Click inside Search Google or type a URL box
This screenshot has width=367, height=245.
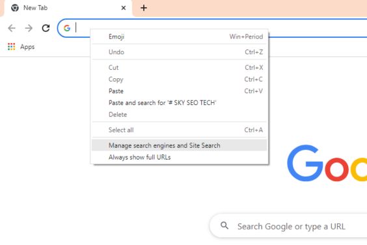pos(291,226)
